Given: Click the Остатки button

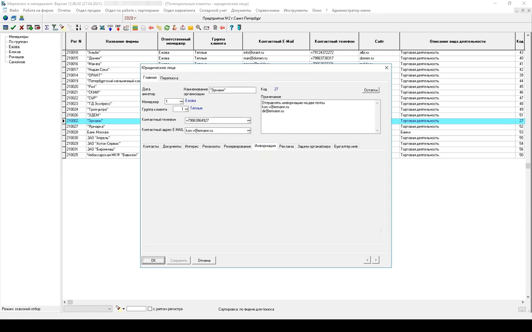Looking at the screenshot, I should pos(371,90).
